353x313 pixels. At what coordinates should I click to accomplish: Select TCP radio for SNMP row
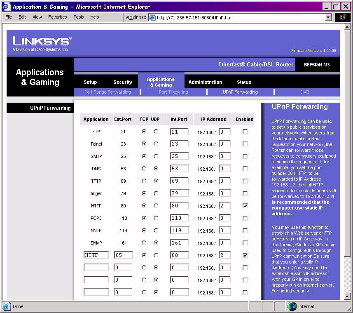tap(144, 243)
